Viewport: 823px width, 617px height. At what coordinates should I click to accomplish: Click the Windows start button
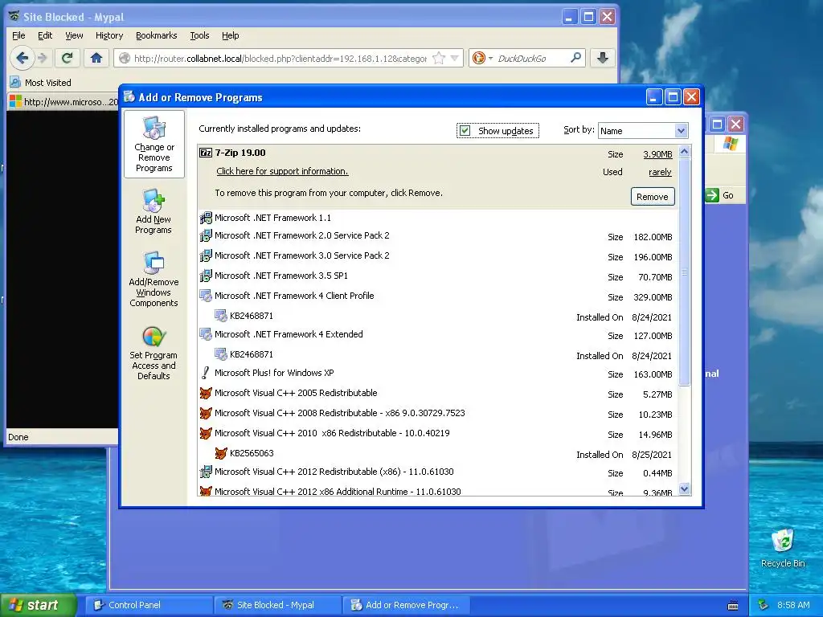pos(38,605)
